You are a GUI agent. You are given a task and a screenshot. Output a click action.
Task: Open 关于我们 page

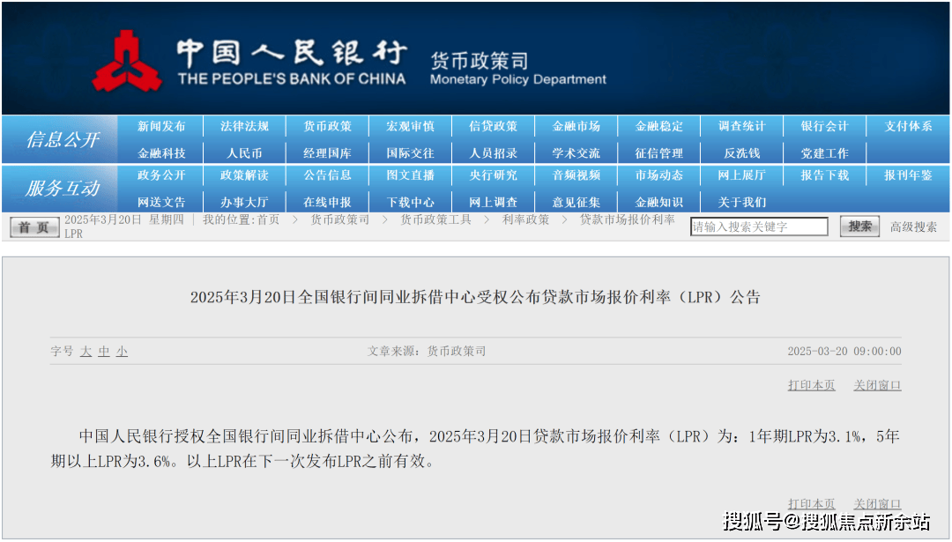(x=741, y=202)
